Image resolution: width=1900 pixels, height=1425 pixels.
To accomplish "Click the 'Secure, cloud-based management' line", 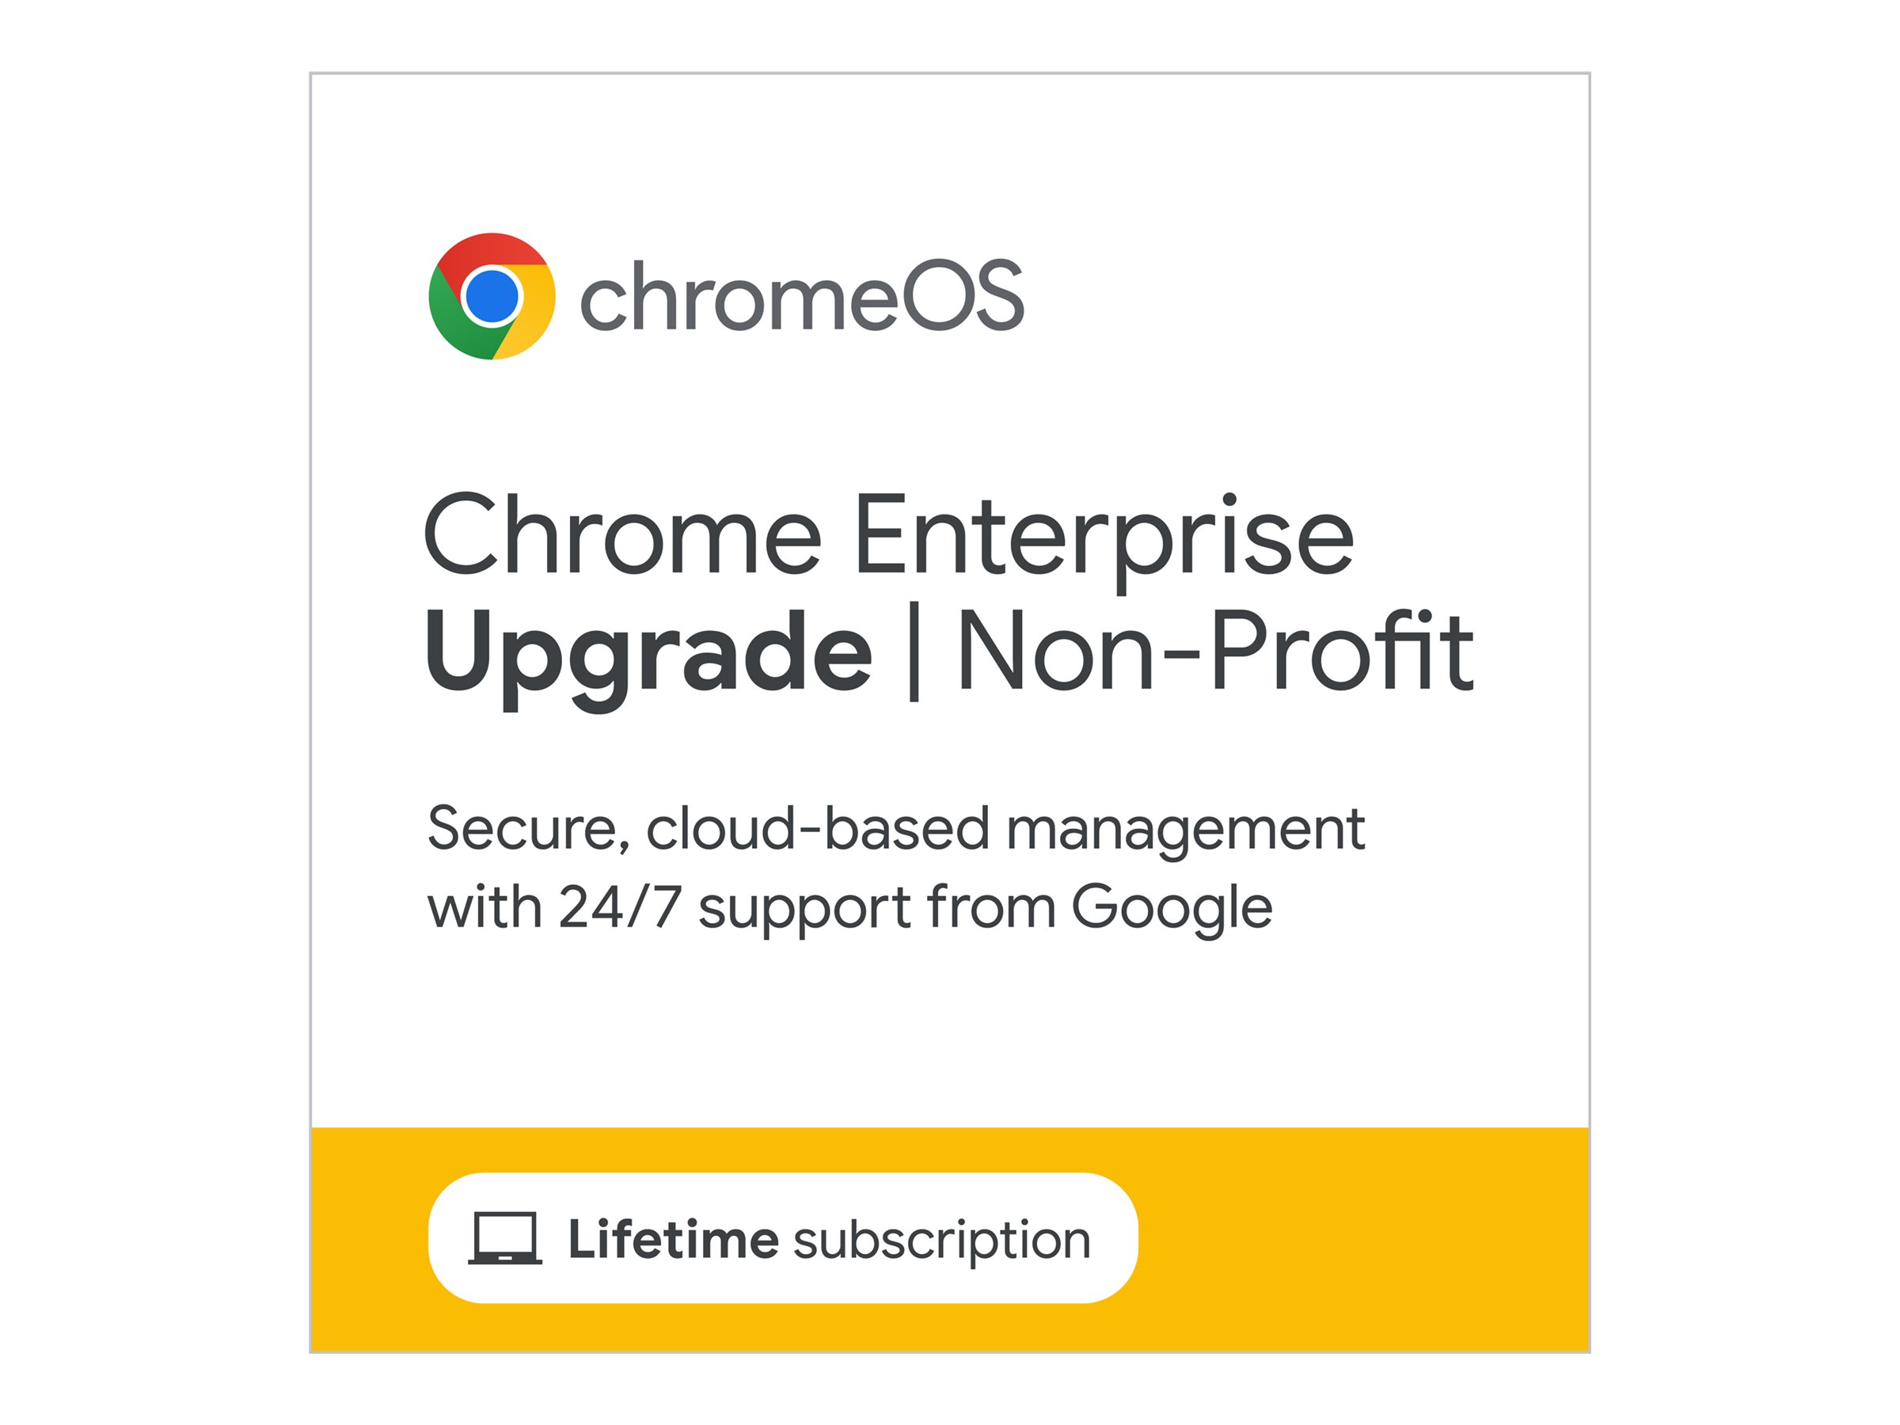I will [895, 829].
